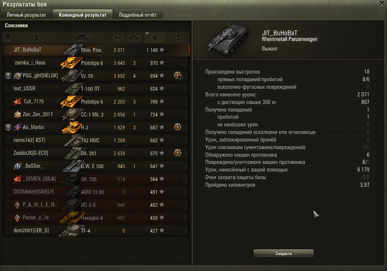This screenshot has height=271, width=387.
Task: Click the medal icon on PGG_glhf row
Action: tap(178, 76)
